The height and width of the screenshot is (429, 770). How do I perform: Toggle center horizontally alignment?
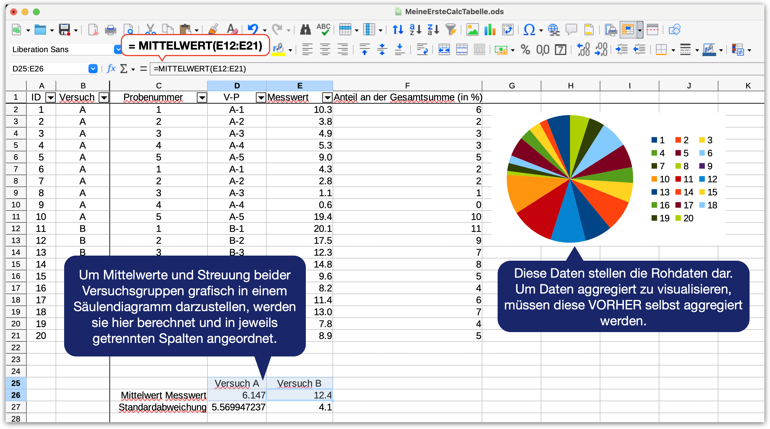tap(325, 50)
